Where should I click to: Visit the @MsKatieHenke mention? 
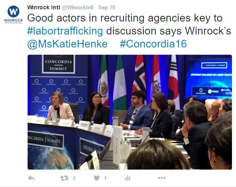[67, 44]
